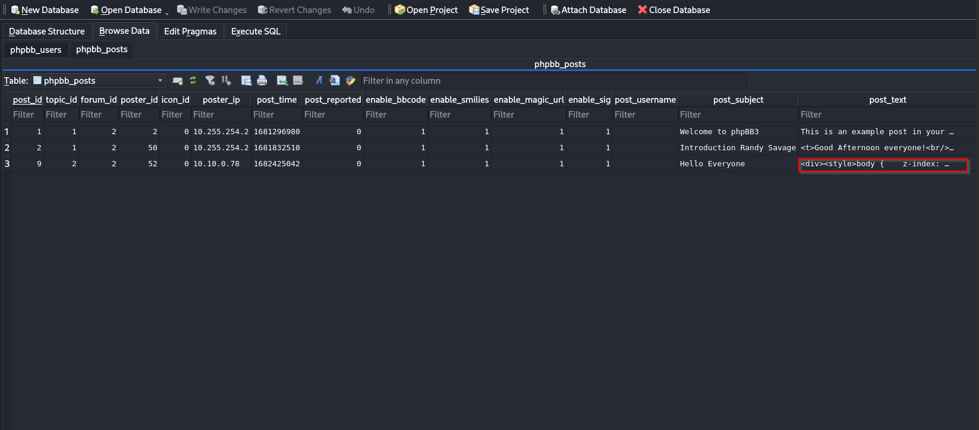Click the refresh table data icon
The image size is (979, 430).
coord(193,81)
